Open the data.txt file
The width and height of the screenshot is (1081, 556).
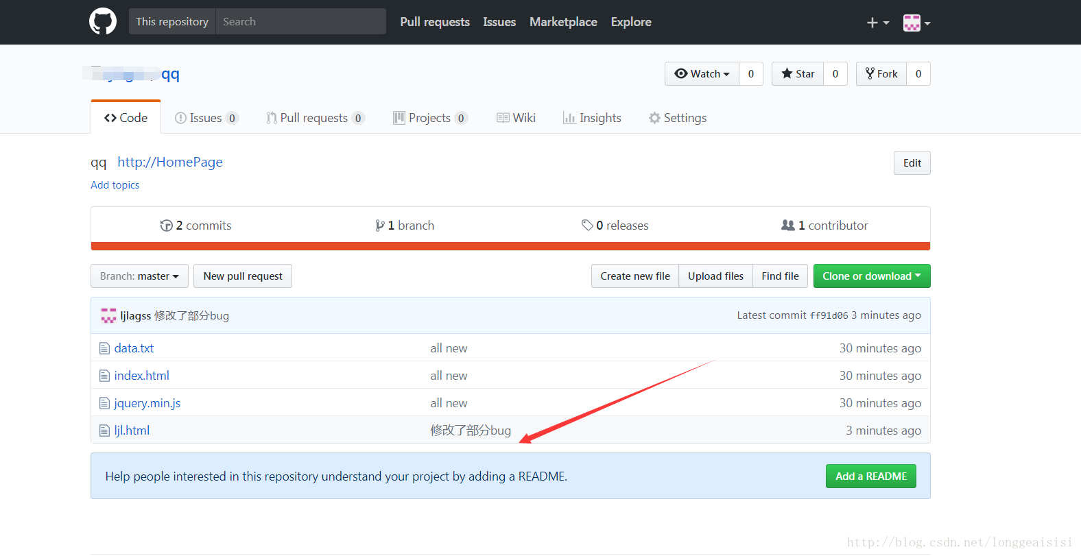click(134, 348)
